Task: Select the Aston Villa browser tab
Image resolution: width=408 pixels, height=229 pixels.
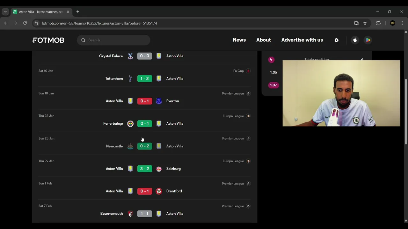Action: pos(41,12)
